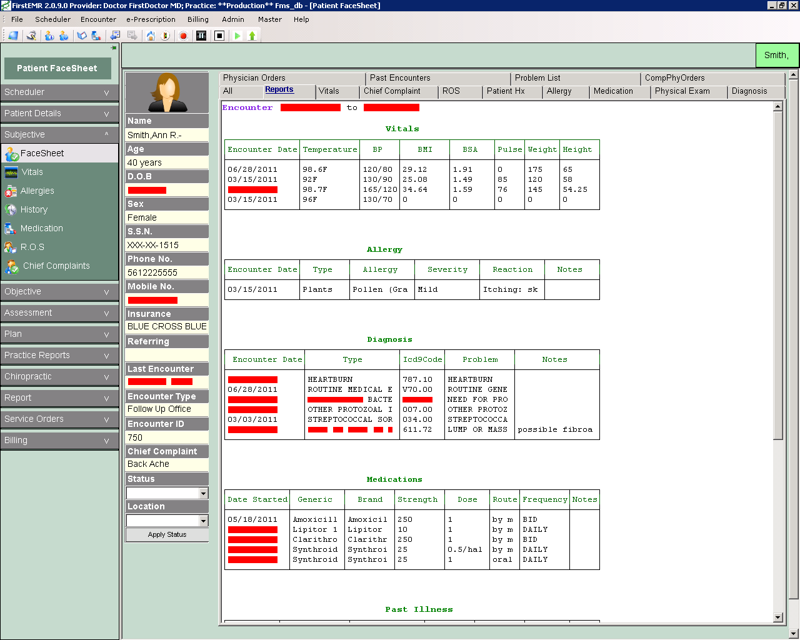Expand the Scheduler panel

click(59, 92)
